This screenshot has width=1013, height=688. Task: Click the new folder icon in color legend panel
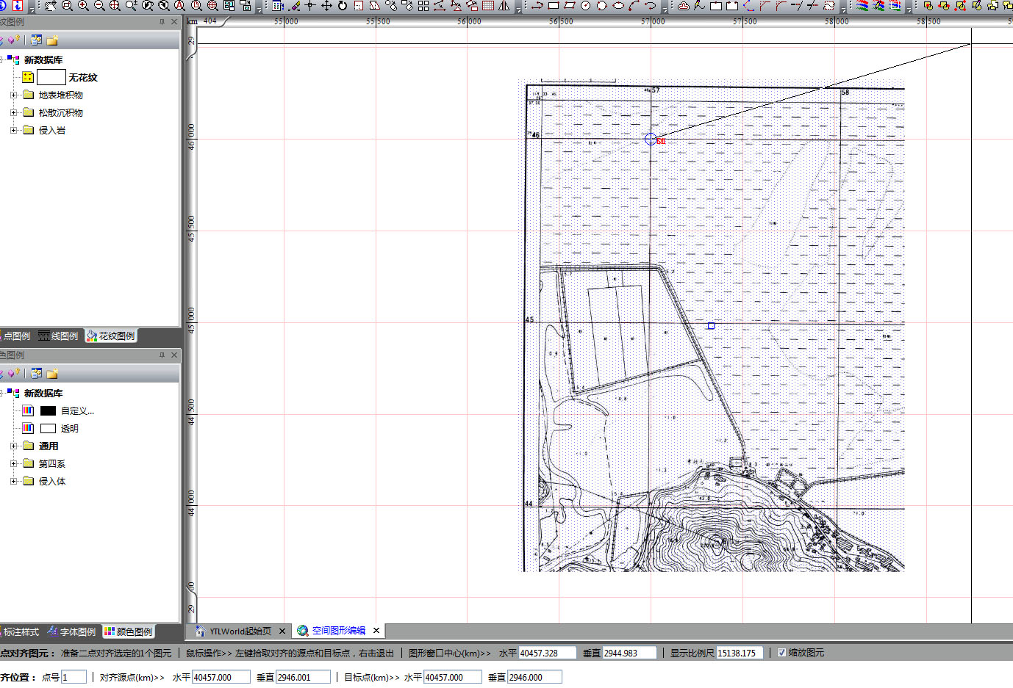[52, 374]
